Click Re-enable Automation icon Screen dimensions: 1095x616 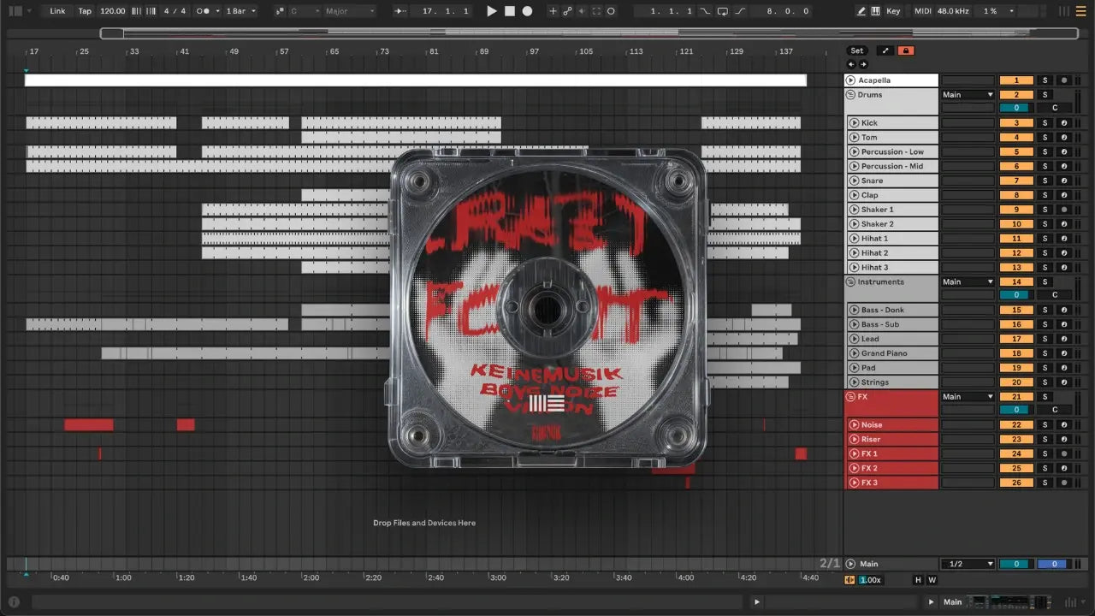pos(581,11)
